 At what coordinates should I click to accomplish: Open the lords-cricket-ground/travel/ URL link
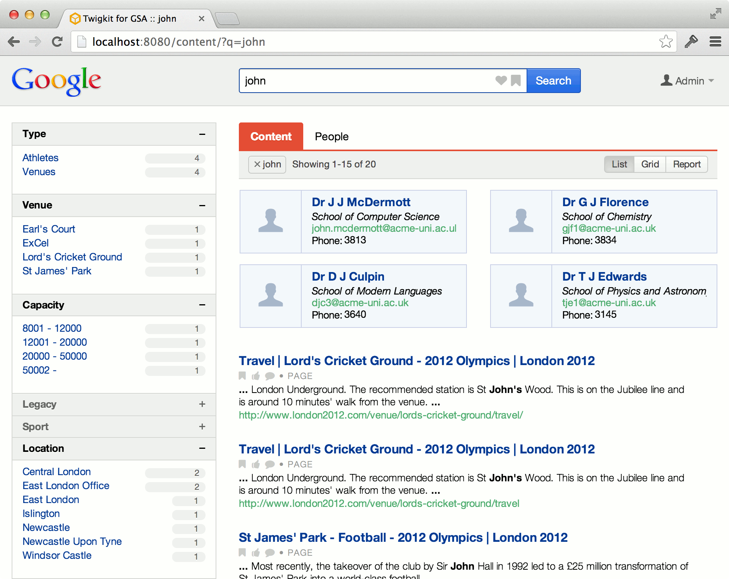pyautogui.click(x=381, y=415)
